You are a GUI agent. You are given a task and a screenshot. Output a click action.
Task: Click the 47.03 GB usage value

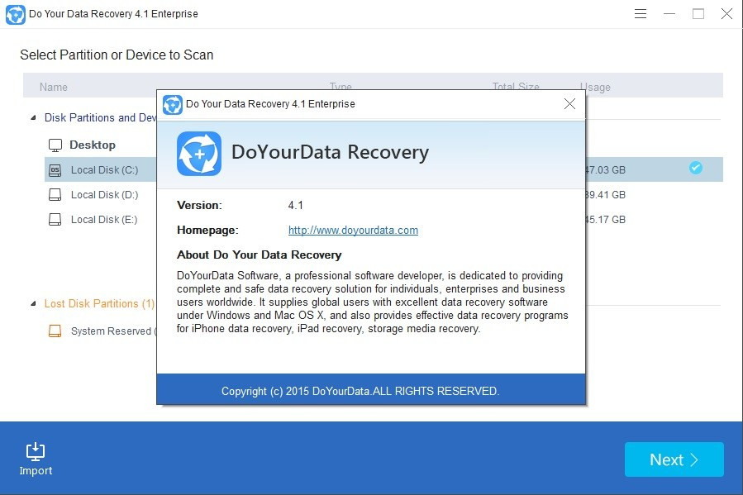(x=606, y=170)
